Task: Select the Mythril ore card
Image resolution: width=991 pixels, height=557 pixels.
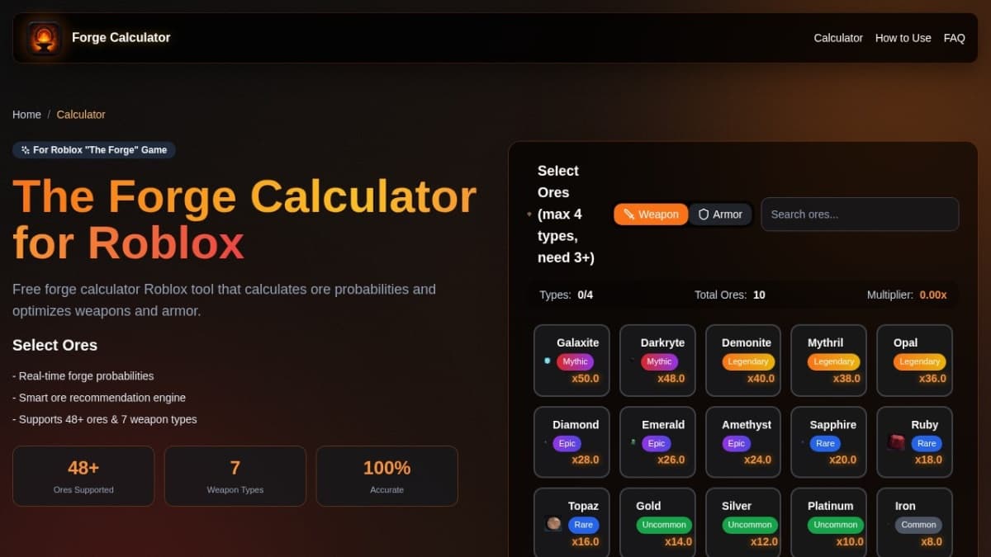Action: (828, 360)
